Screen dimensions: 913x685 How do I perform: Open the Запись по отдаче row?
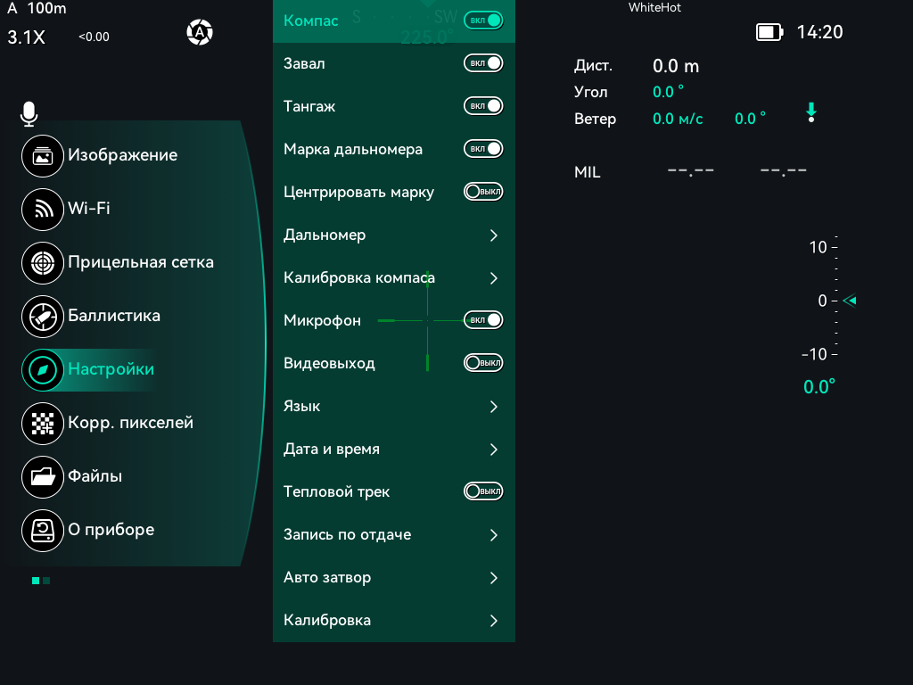(x=393, y=535)
